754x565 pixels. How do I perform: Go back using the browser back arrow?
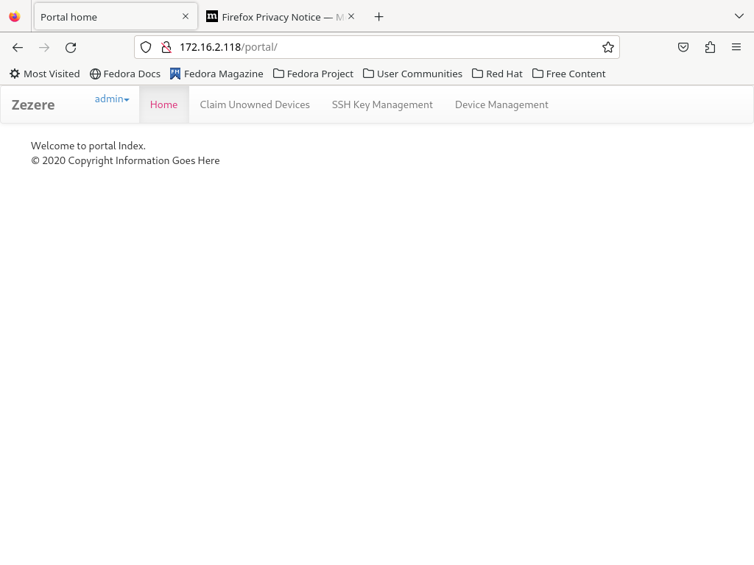(18, 47)
